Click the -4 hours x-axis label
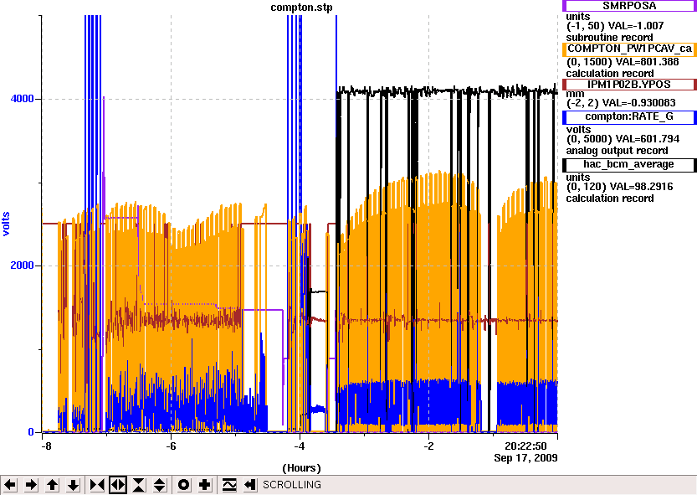 [x=300, y=446]
